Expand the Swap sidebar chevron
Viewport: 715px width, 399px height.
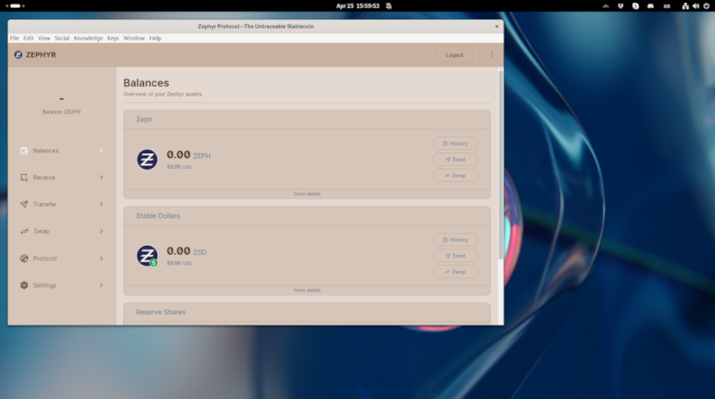(x=102, y=231)
